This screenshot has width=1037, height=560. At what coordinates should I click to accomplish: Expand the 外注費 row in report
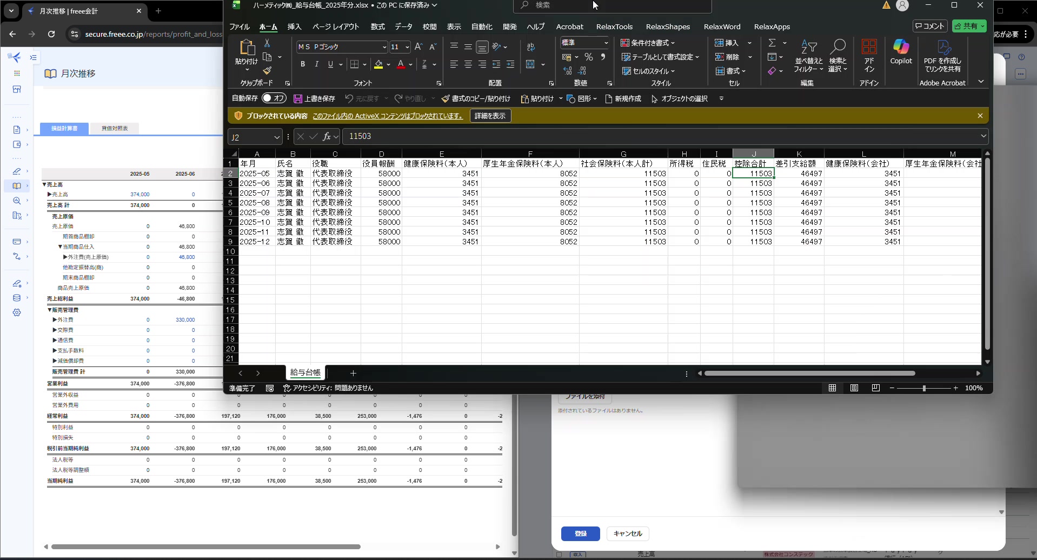[x=55, y=320]
